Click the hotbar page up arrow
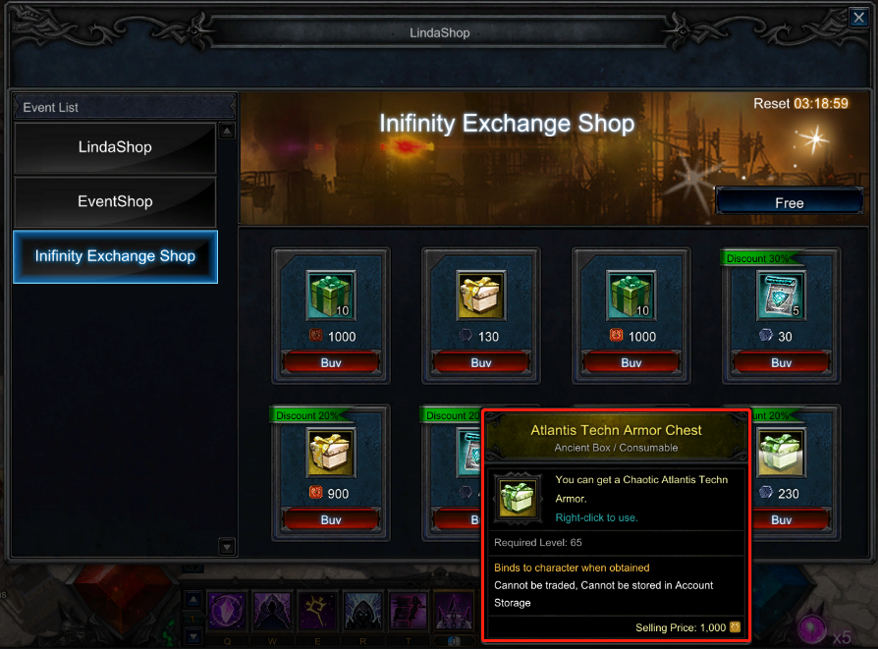Image resolution: width=878 pixels, height=649 pixels. click(x=193, y=600)
